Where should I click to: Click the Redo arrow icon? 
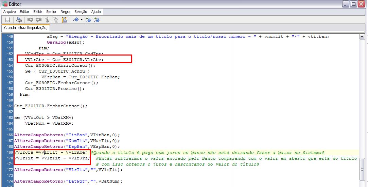(39, 20)
